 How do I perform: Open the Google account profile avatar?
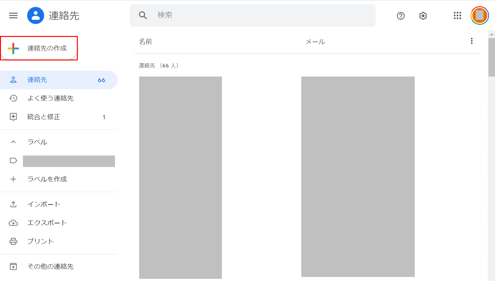point(480,15)
